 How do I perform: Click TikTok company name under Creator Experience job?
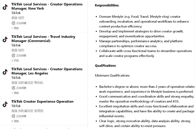coord(16,106)
